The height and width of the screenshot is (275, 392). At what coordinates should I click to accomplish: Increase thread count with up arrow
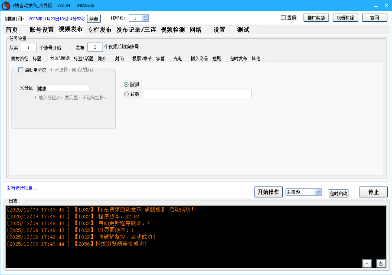click(145, 16)
